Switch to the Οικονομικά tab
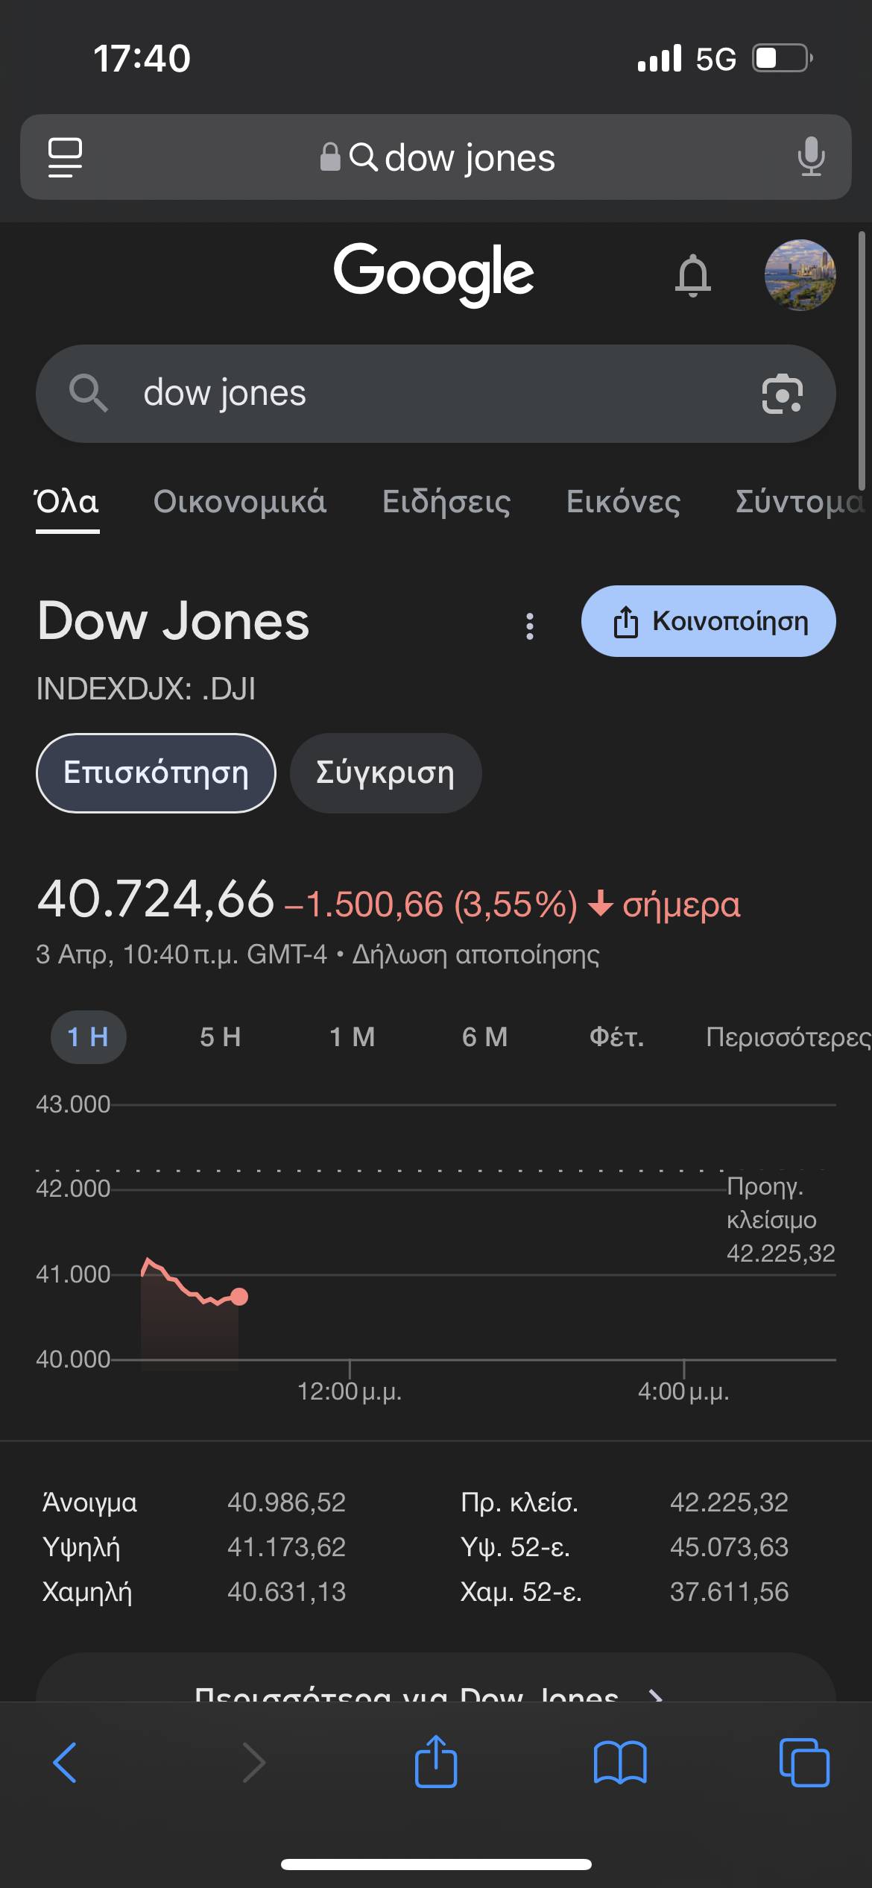Viewport: 872px width, 1888px height. click(x=240, y=502)
